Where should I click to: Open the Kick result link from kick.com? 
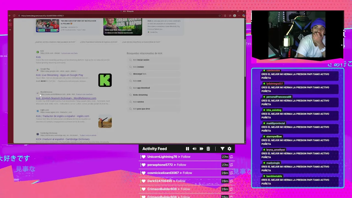tap(38, 57)
